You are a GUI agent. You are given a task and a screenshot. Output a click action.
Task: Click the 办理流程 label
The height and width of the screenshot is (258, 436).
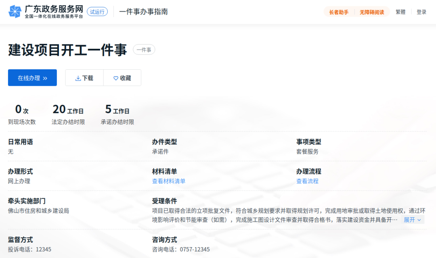(x=309, y=171)
